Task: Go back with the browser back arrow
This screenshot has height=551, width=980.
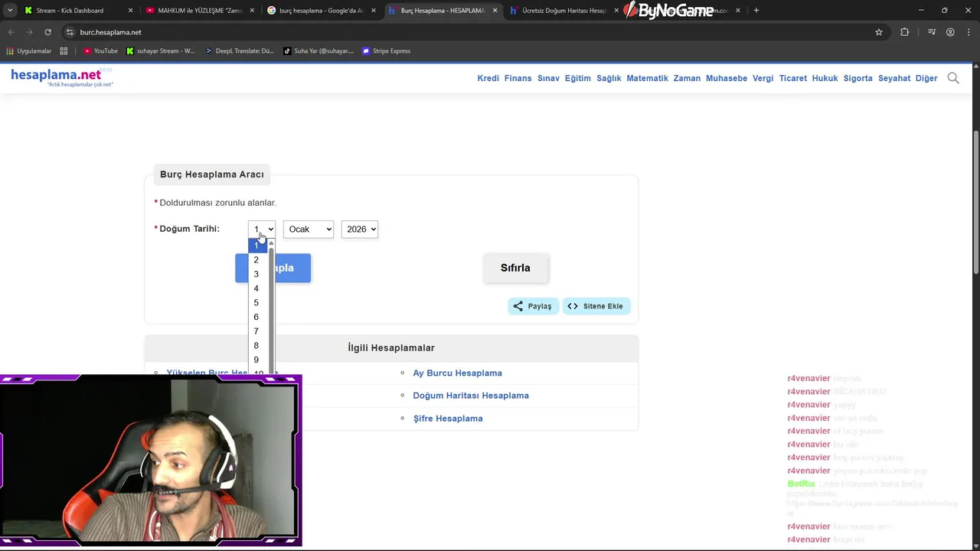Action: click(11, 32)
